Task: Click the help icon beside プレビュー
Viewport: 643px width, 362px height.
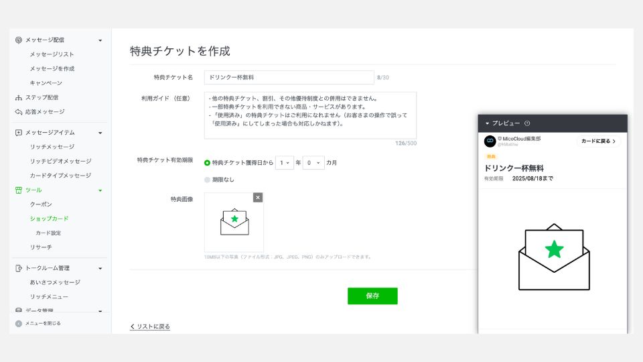Action: (527, 123)
